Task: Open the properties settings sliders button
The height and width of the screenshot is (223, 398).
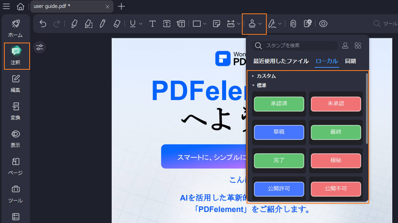Action: click(x=40, y=47)
